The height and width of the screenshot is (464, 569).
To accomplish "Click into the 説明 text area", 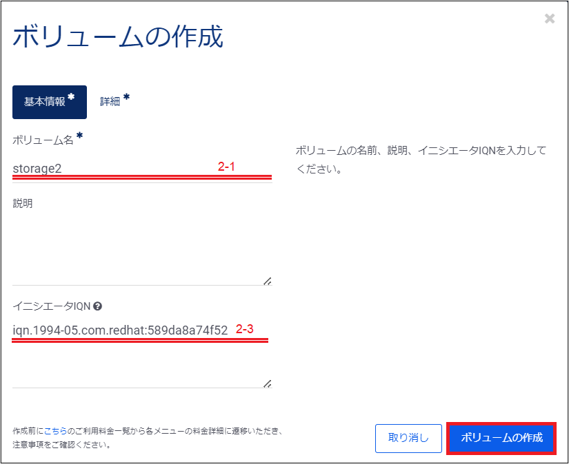I will [x=142, y=250].
